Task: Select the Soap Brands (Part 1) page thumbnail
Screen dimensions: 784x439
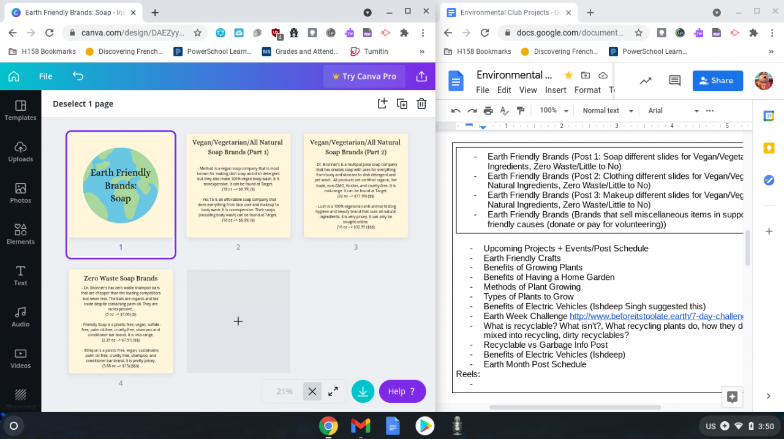Action: point(238,186)
